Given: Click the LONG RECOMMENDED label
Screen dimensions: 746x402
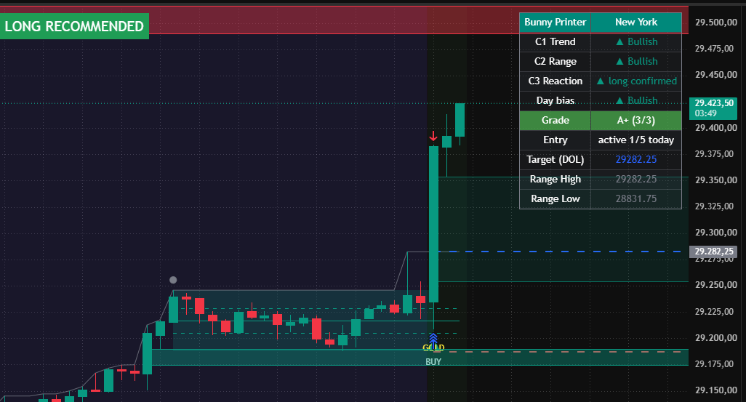Looking at the screenshot, I should 74,26.
